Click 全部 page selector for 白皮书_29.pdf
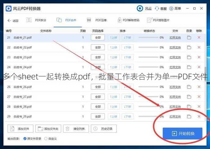This screenshot has width=210, height=149. (98, 116)
